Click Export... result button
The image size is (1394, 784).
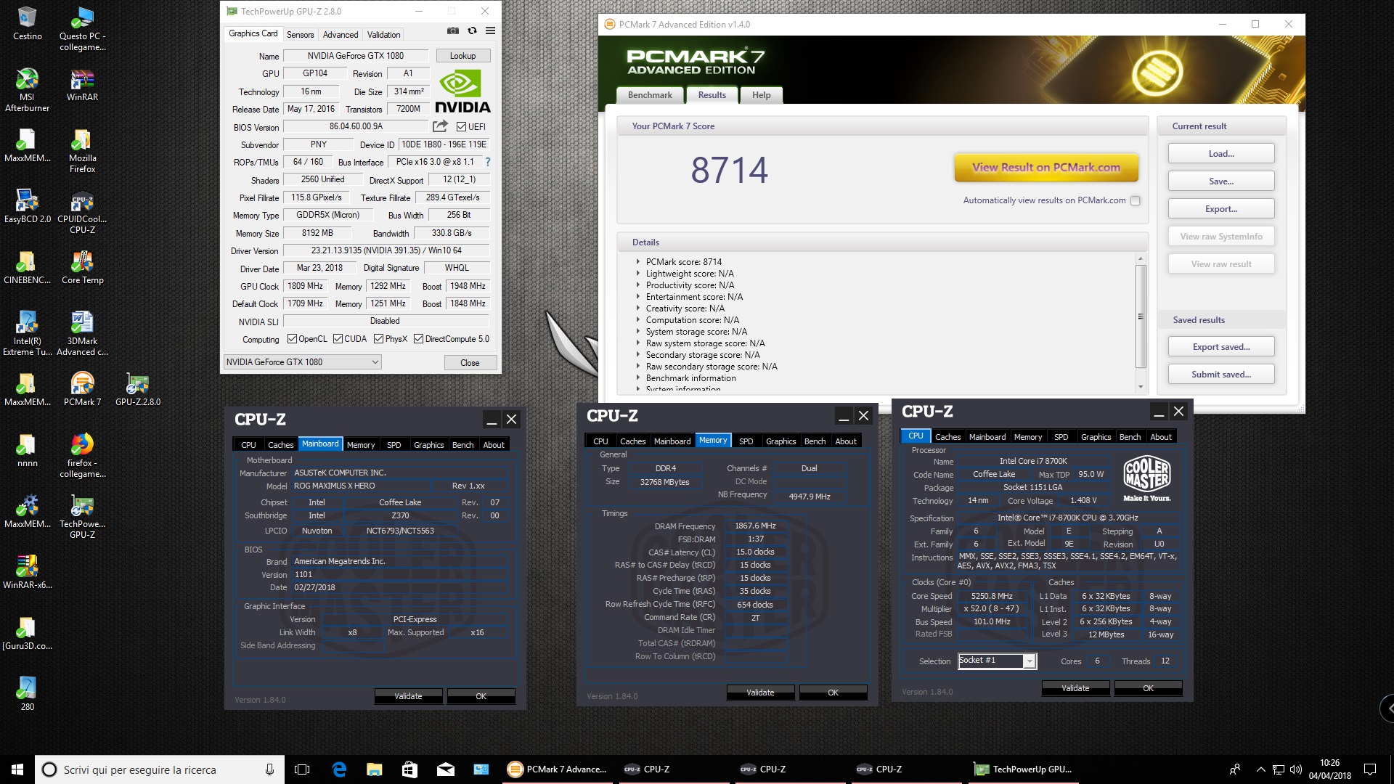tap(1221, 209)
